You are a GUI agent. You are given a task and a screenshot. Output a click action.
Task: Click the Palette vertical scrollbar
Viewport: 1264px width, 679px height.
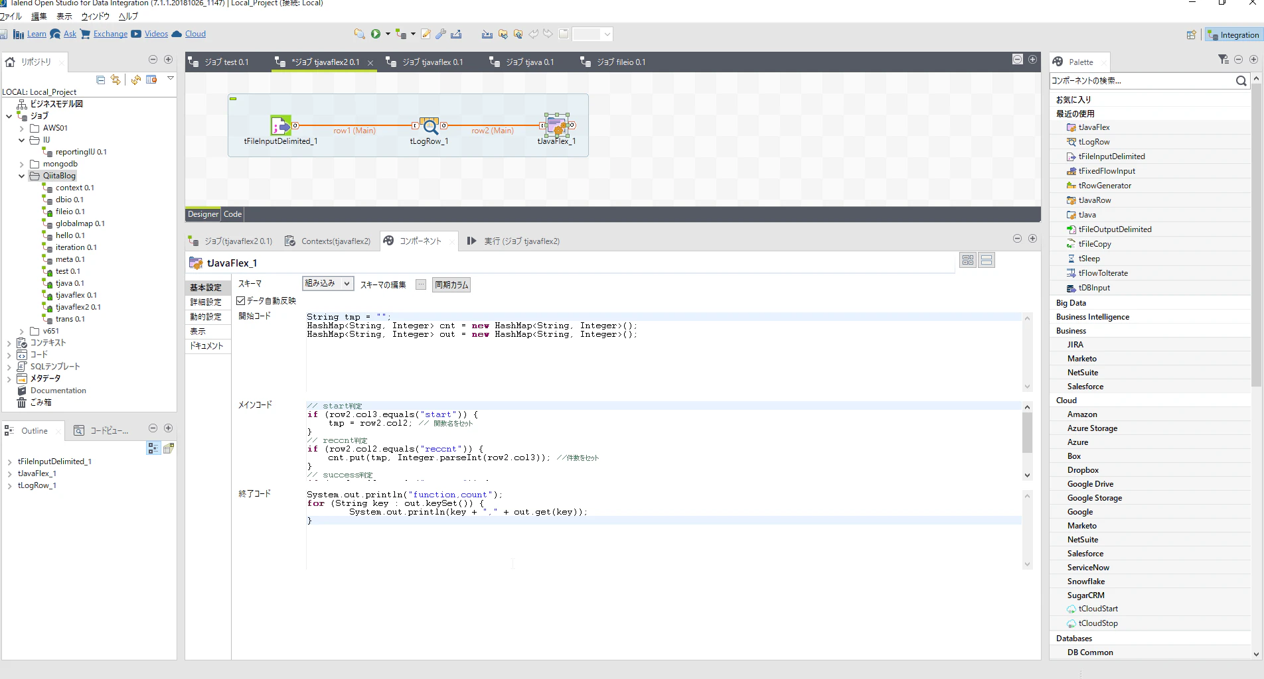(x=1255, y=235)
